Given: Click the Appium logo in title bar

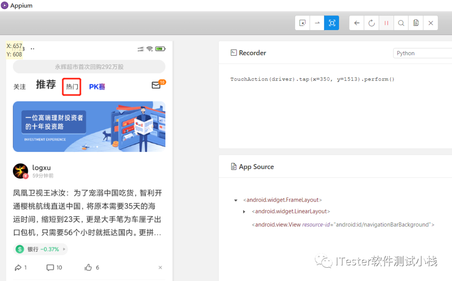Looking at the screenshot, I should [x=5, y=5].
